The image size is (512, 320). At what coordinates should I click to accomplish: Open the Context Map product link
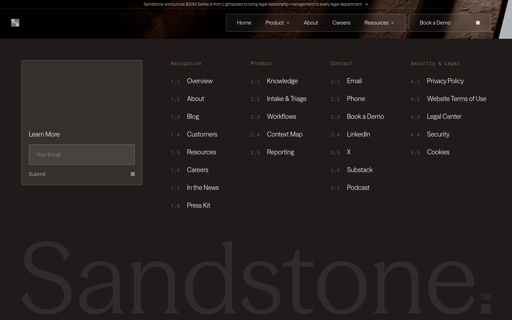pyautogui.click(x=284, y=134)
